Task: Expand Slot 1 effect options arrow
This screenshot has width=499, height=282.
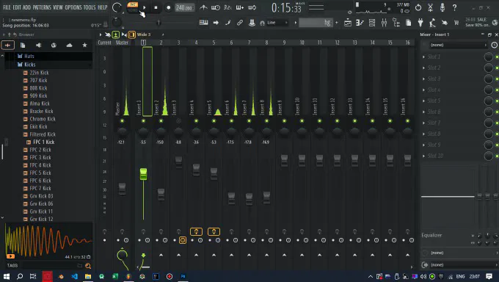Action: tap(423, 57)
